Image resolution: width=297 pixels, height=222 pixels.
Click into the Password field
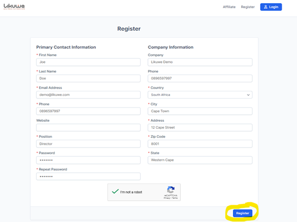click(88, 160)
